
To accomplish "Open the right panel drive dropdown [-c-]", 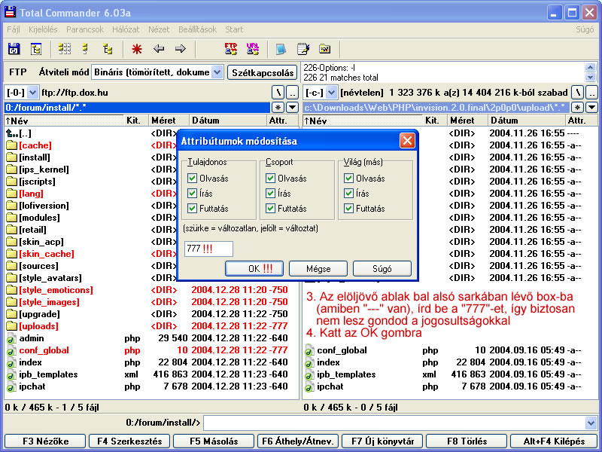I will (x=330, y=93).
